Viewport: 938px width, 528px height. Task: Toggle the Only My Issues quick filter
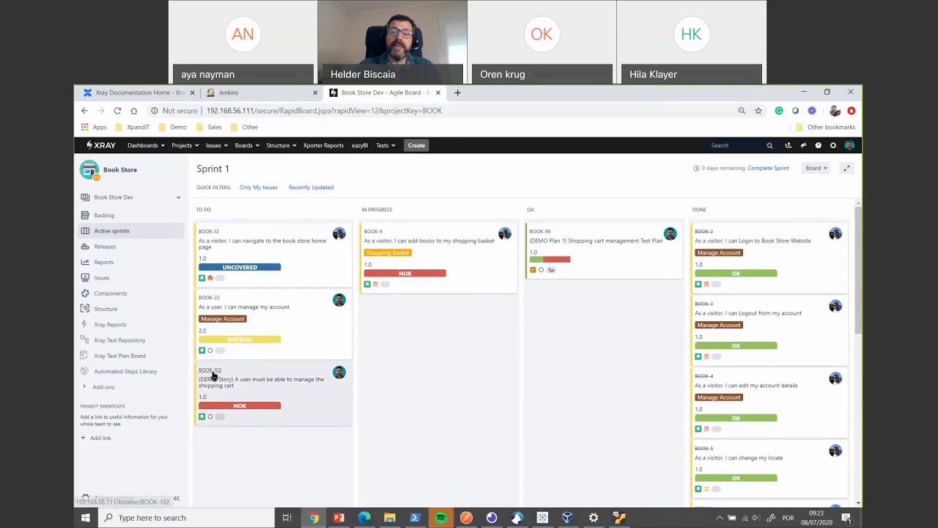pyautogui.click(x=258, y=187)
